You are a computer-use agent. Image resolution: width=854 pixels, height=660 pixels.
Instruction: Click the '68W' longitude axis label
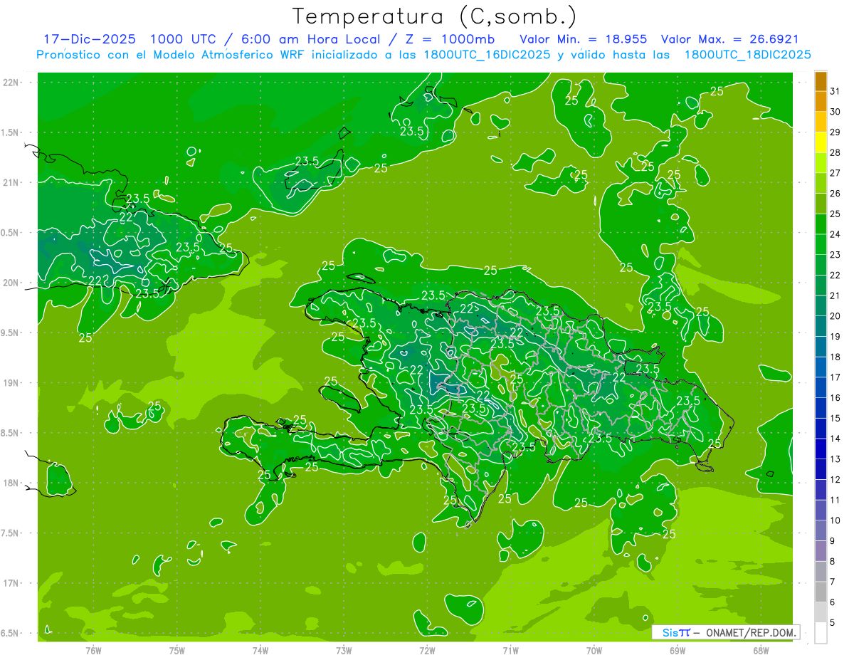click(x=760, y=650)
